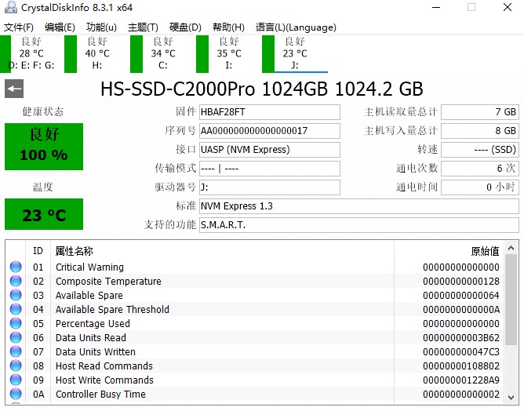Click the status orb for Controller Busy Time
The image size is (524, 411).
tap(16, 394)
